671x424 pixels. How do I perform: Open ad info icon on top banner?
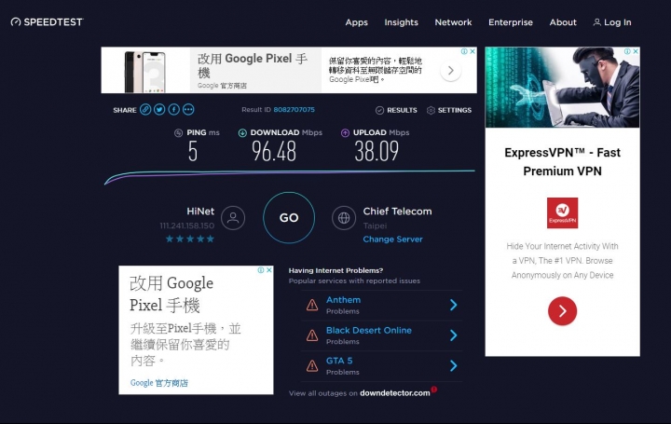[464, 51]
